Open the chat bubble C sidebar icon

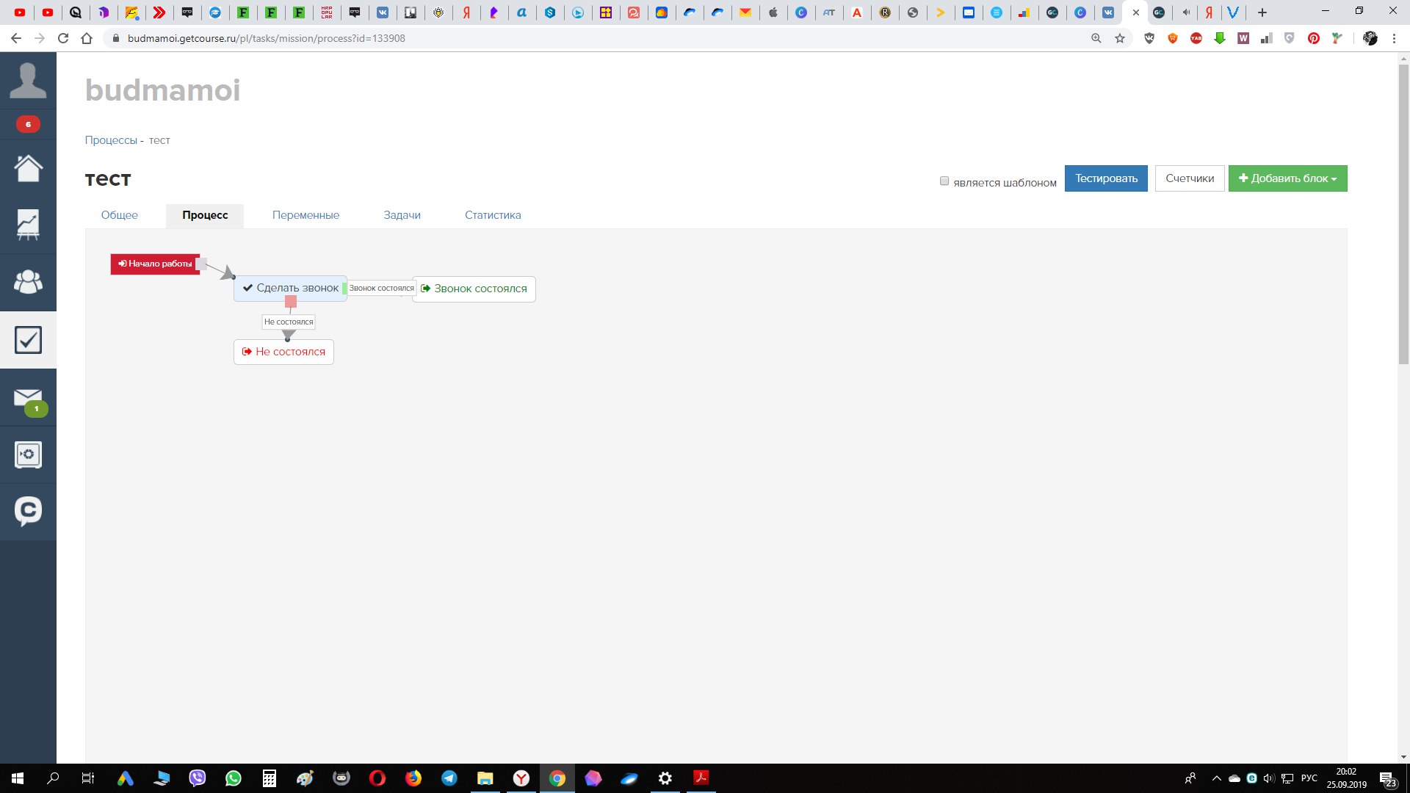[28, 511]
